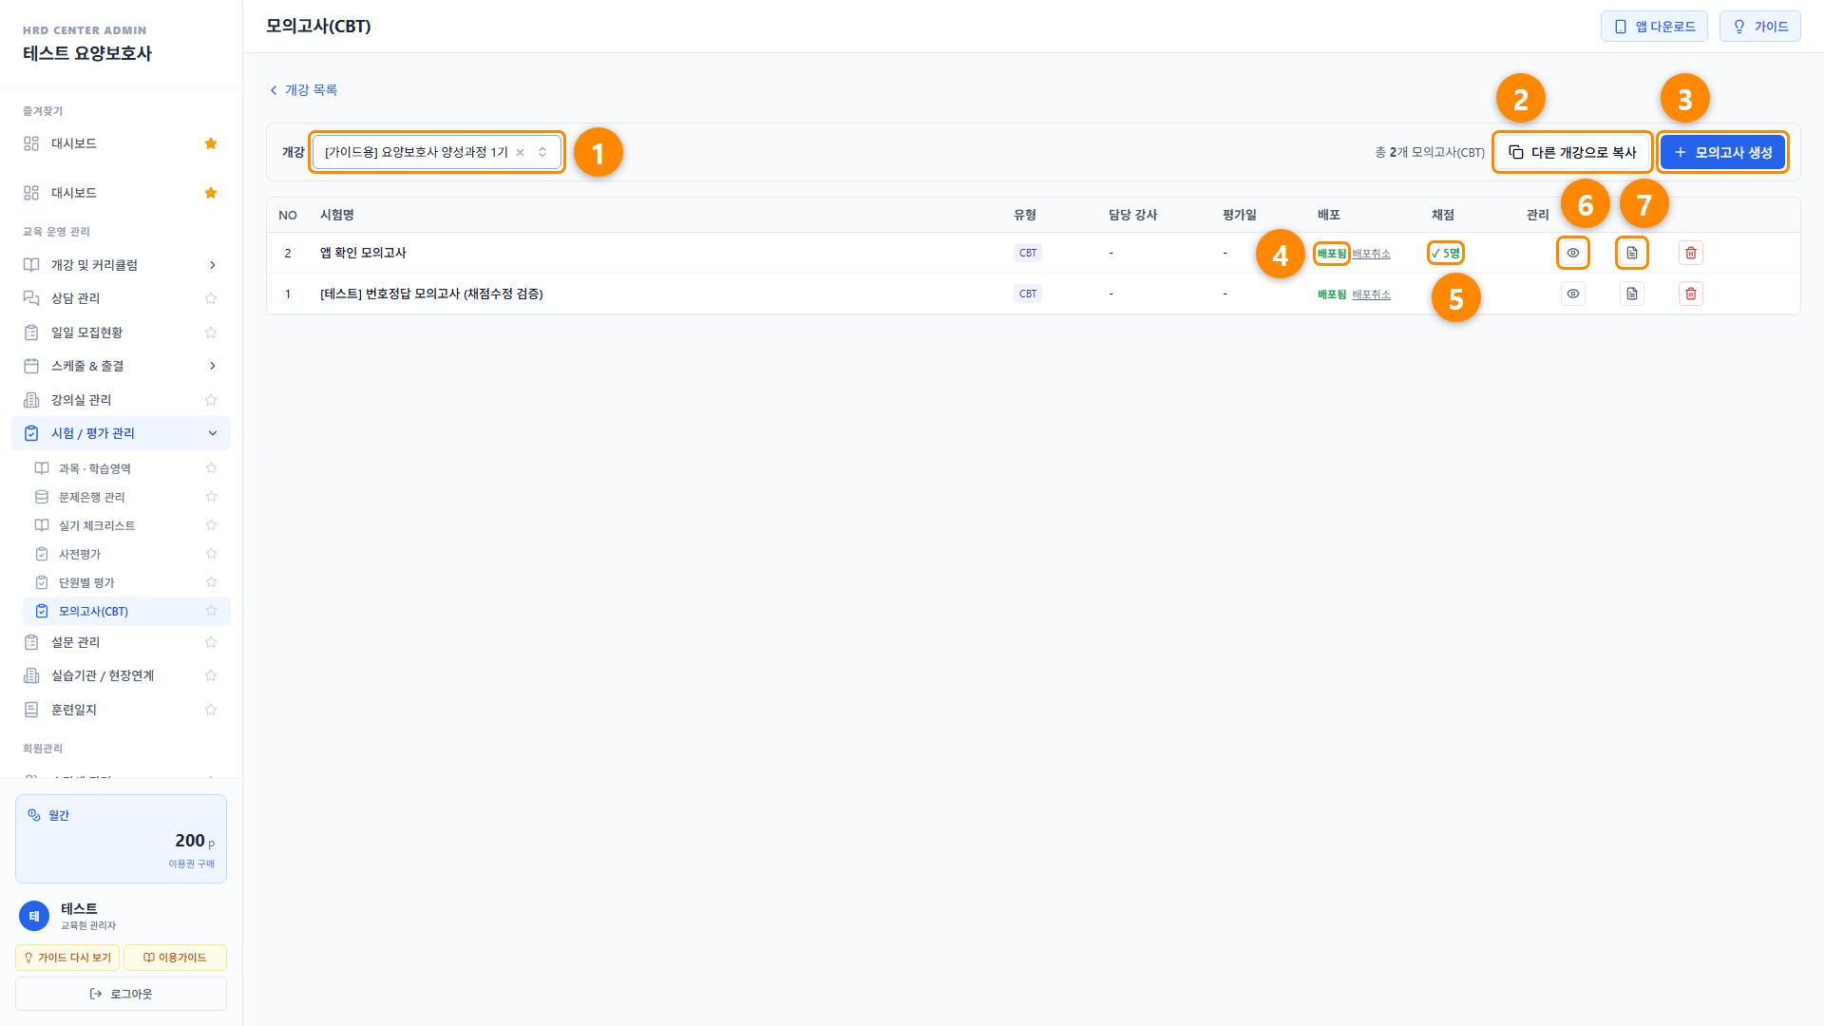Collapse the 시험 / 평가 관리 section

[x=121, y=433]
